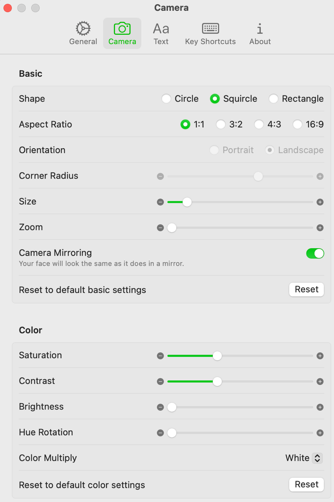Screen dimensions: 334x502
Task: Reset the color settings to default
Action: coord(306,484)
